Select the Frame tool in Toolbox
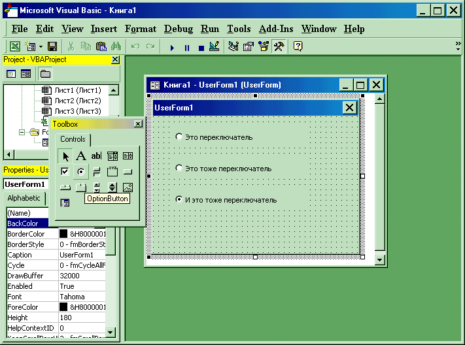This screenshot has width=465, height=345. 112,172
